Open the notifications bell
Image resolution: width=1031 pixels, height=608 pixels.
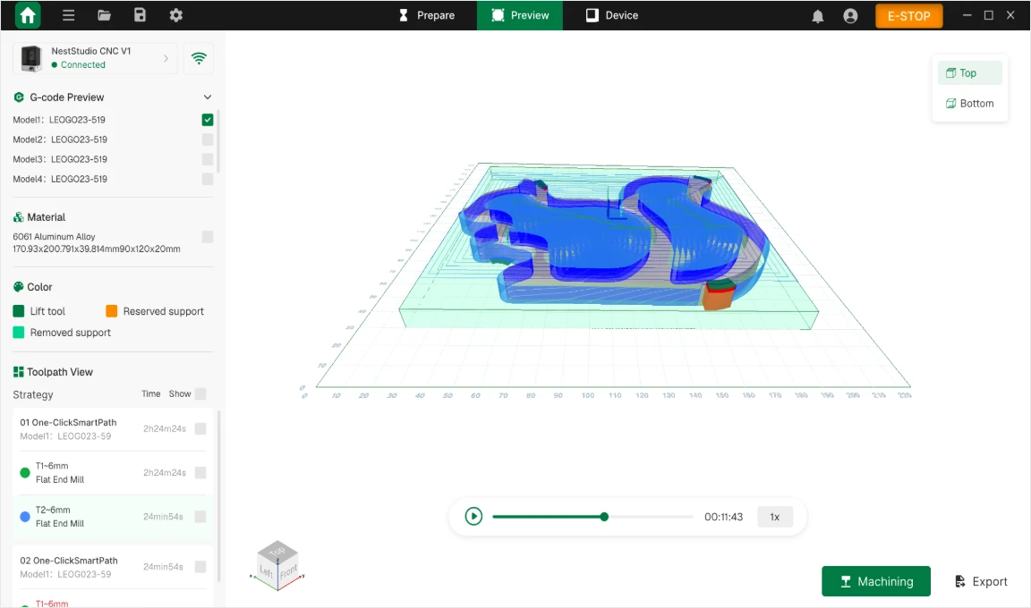817,16
